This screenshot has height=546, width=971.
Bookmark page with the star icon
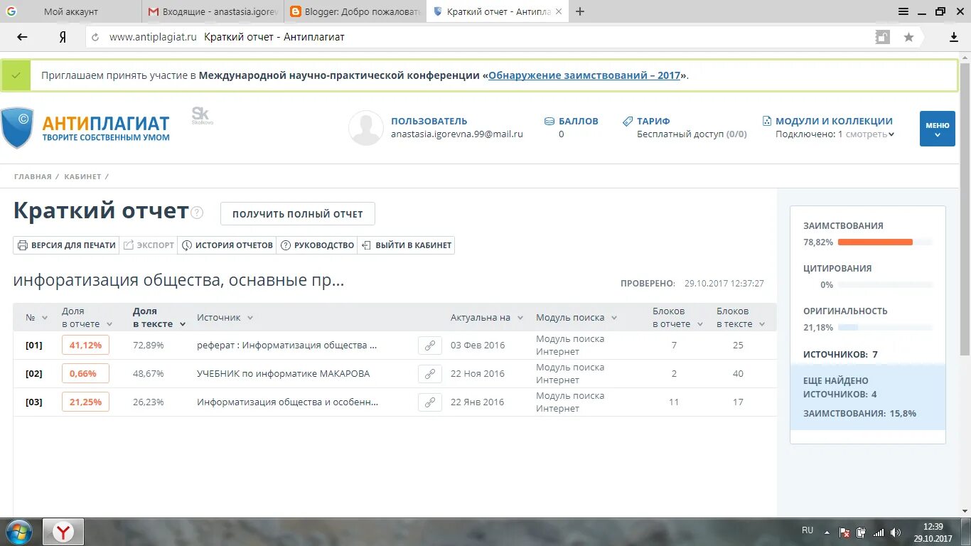click(908, 37)
